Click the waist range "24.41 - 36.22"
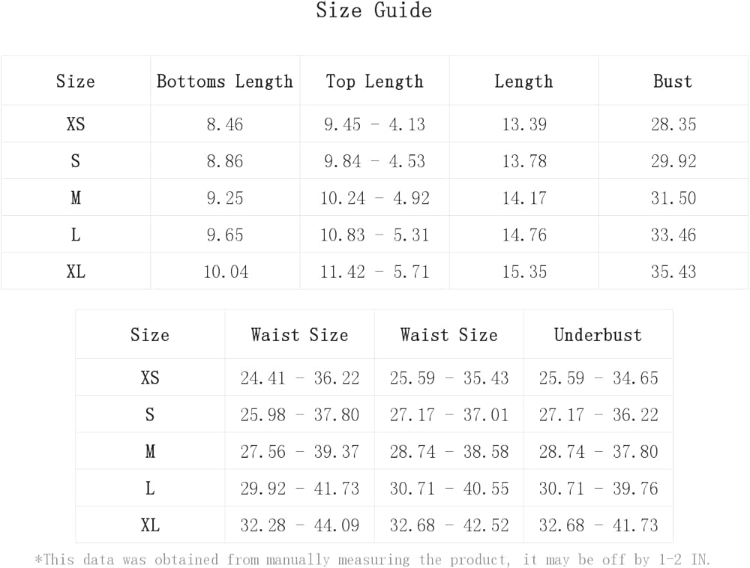The image size is (750, 568). (x=299, y=378)
